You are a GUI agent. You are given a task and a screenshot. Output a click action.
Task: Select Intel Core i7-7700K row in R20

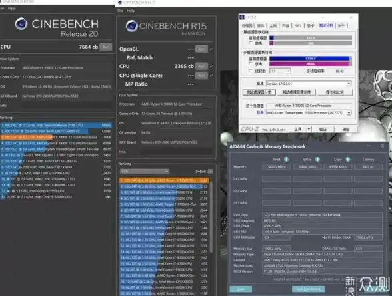(56, 173)
